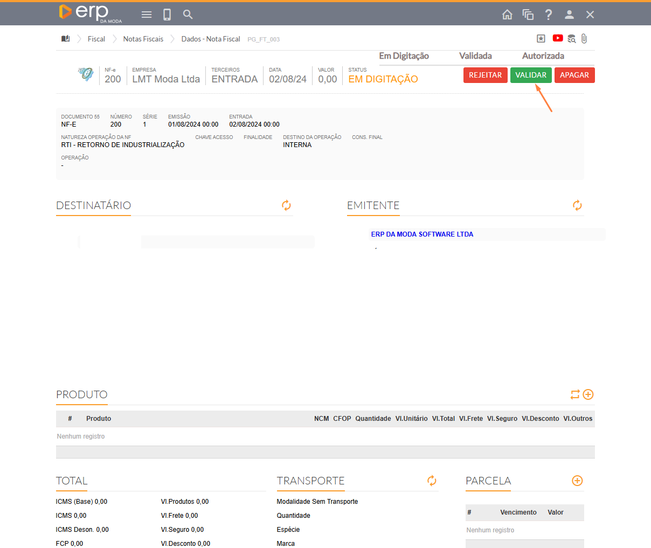Viewport: 651px width, 548px height.
Task: Open the help question mark icon
Action: pyautogui.click(x=548, y=15)
